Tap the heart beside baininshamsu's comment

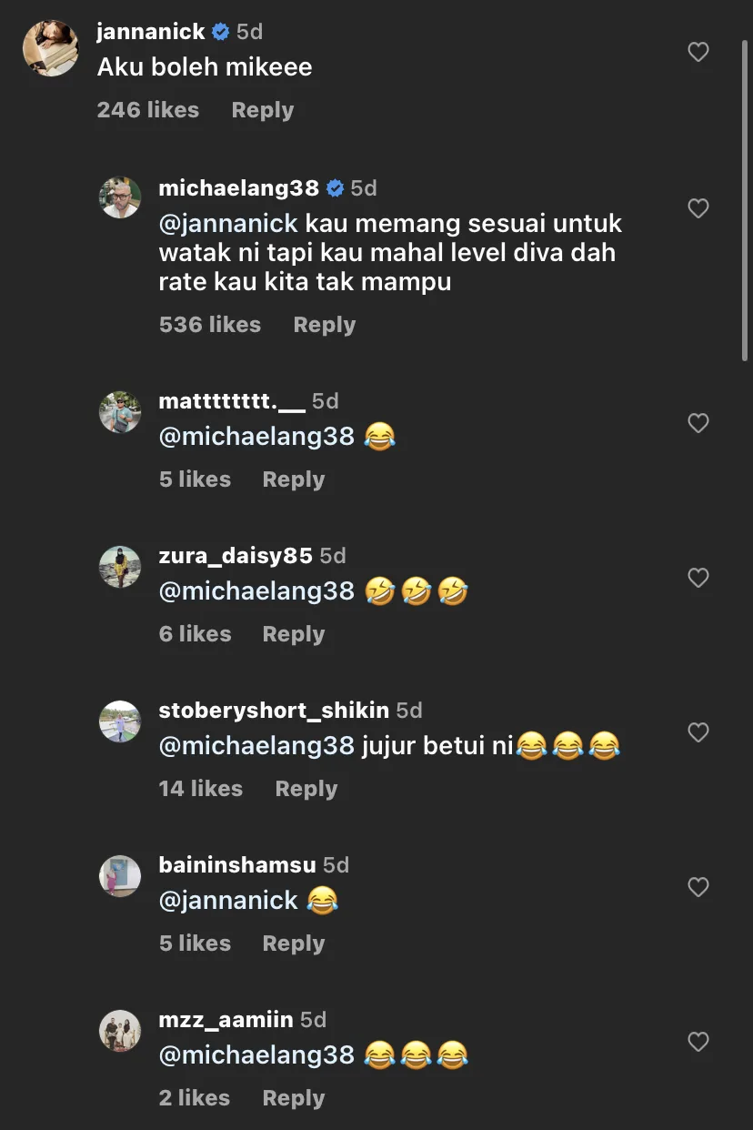pyautogui.click(x=698, y=887)
